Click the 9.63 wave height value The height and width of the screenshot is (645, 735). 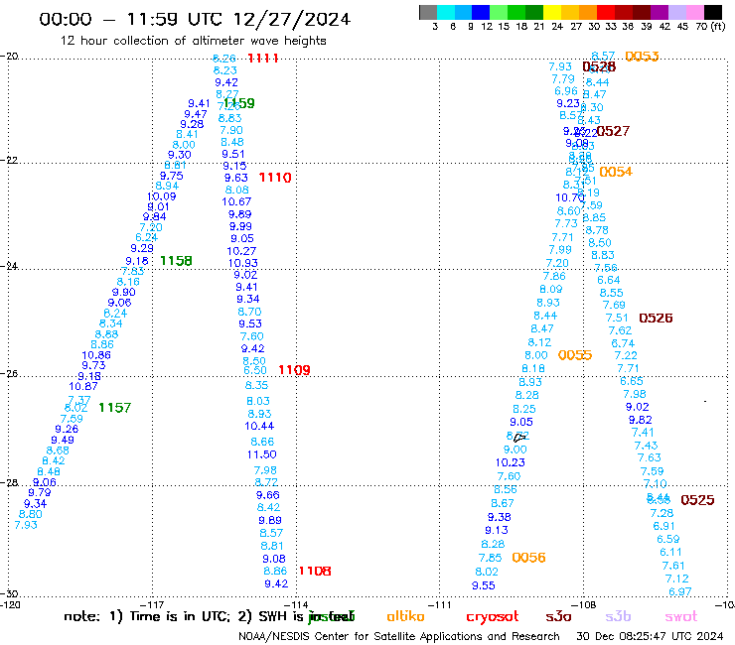[x=235, y=178]
